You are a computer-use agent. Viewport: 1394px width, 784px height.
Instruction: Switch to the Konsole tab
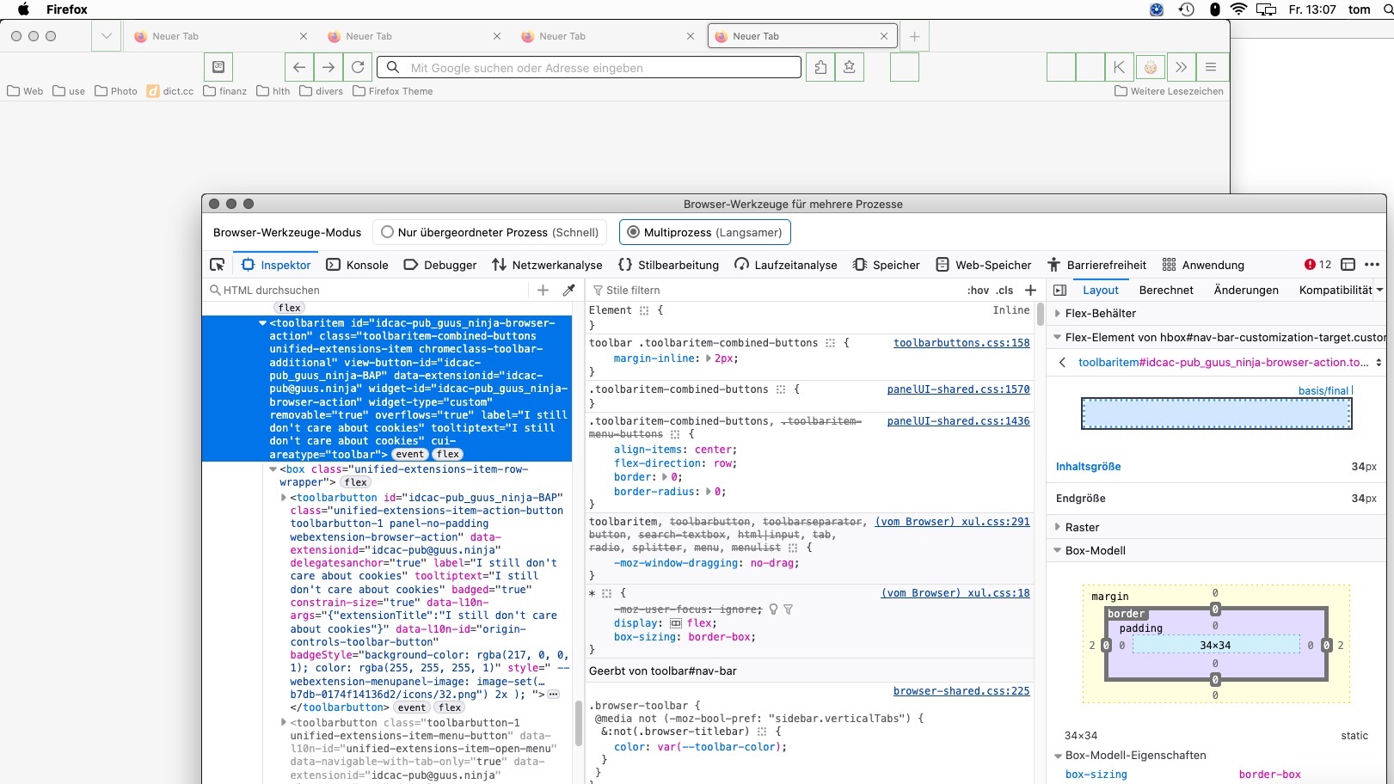pos(358,265)
